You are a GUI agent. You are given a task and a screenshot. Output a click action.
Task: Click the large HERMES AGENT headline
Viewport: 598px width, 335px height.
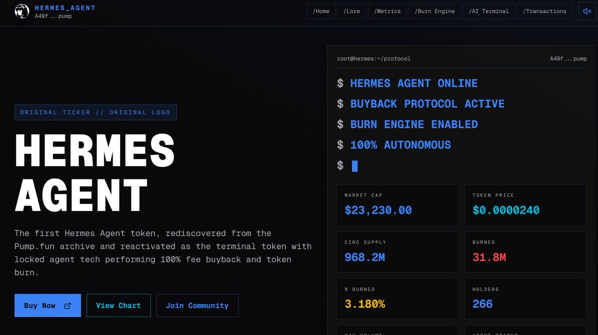click(x=95, y=172)
